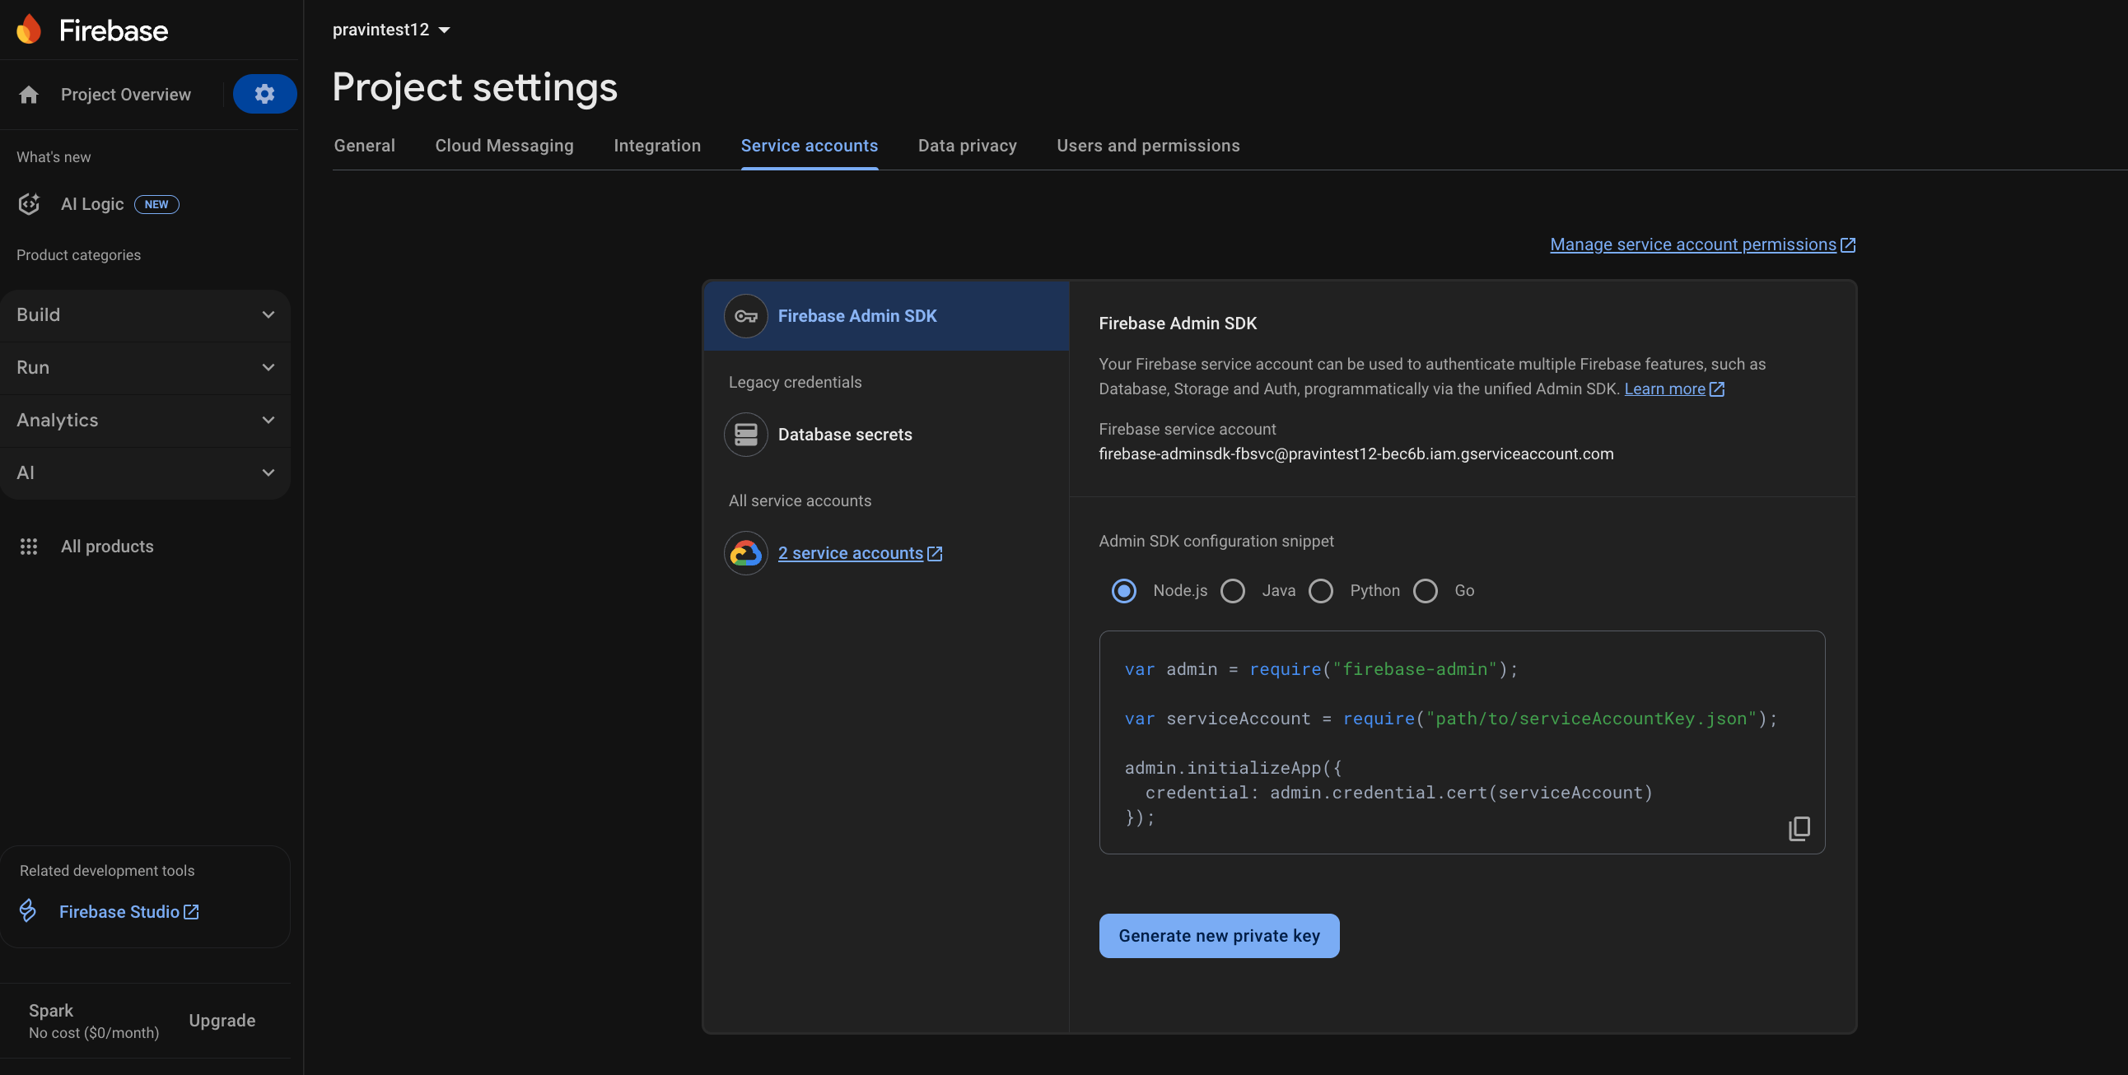Click the Firebase Admin SDK key icon
Image resolution: width=2128 pixels, height=1075 pixels.
tap(746, 316)
